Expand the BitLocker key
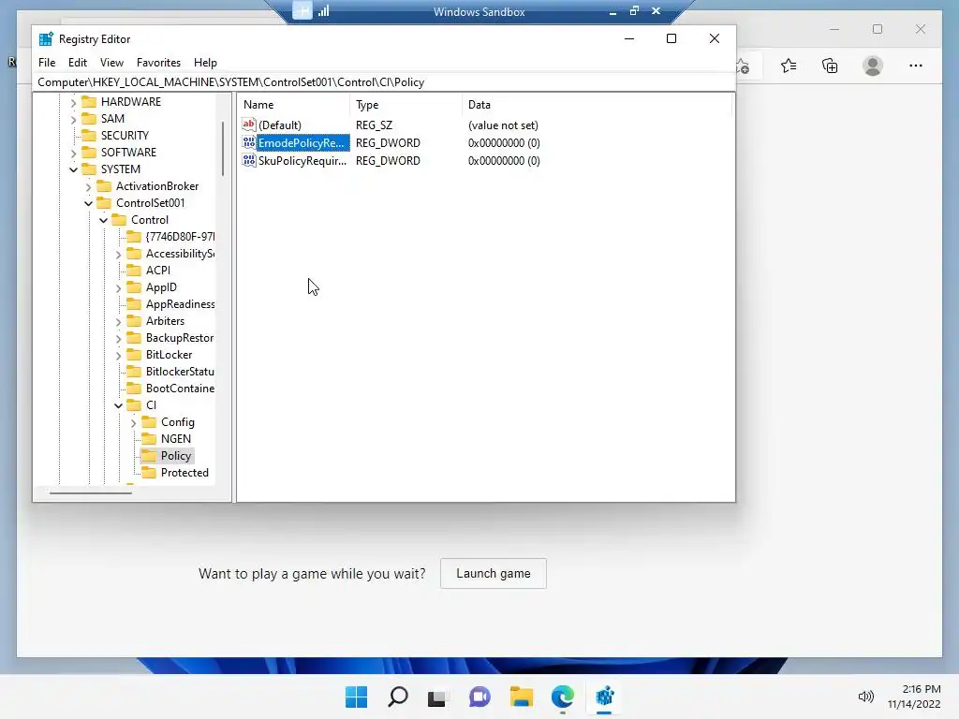This screenshot has width=959, height=719. point(119,355)
